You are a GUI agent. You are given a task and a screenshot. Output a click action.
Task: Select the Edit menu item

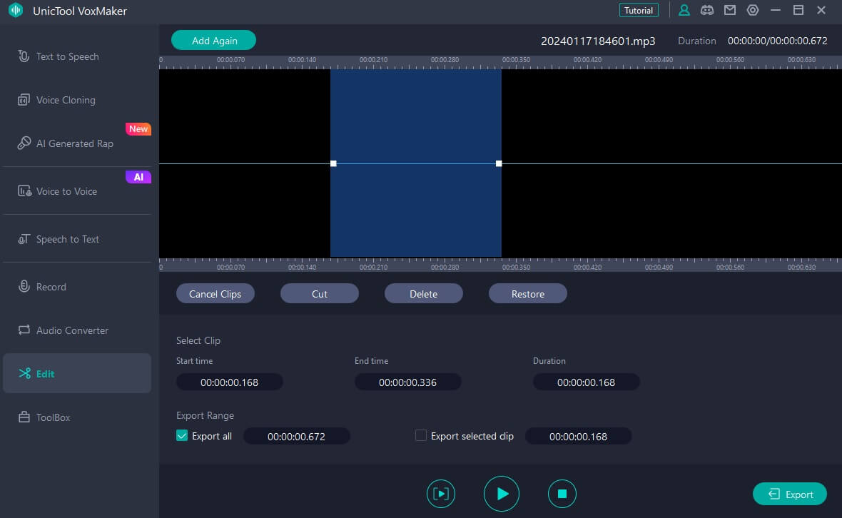coord(77,373)
